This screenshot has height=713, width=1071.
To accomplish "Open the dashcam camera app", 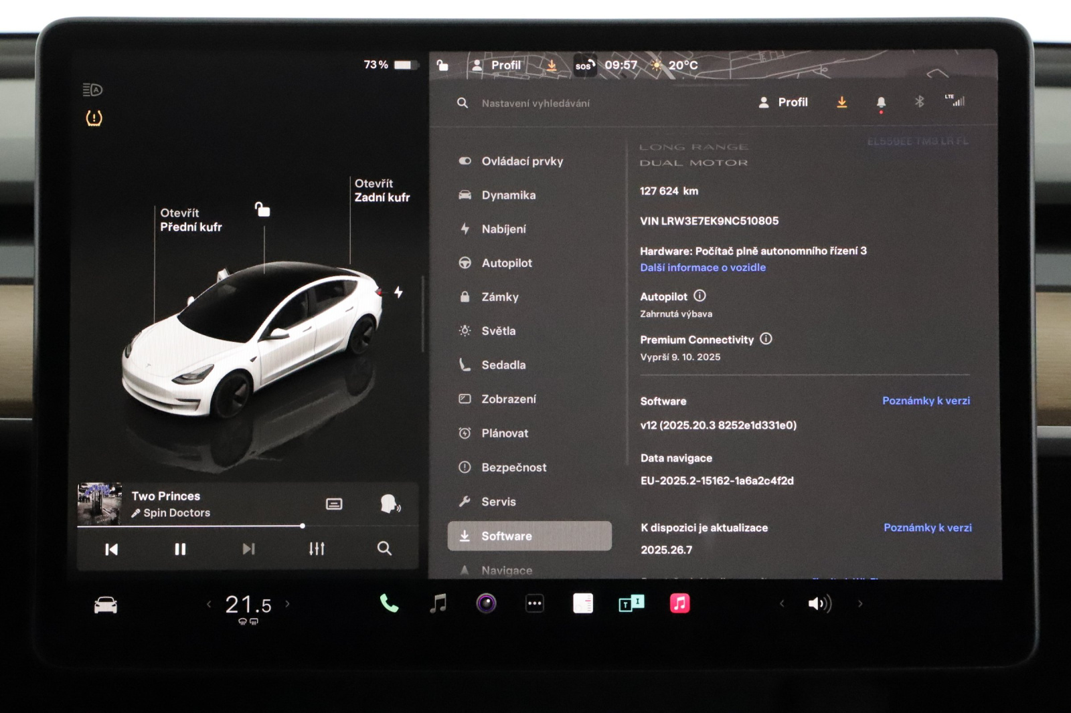I will pyautogui.click(x=486, y=604).
